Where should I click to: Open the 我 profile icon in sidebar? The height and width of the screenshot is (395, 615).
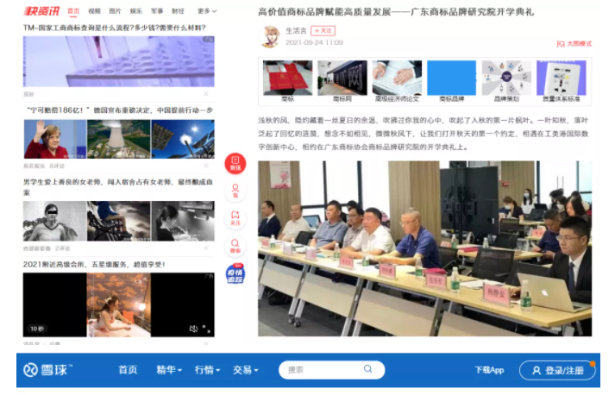[x=235, y=191]
